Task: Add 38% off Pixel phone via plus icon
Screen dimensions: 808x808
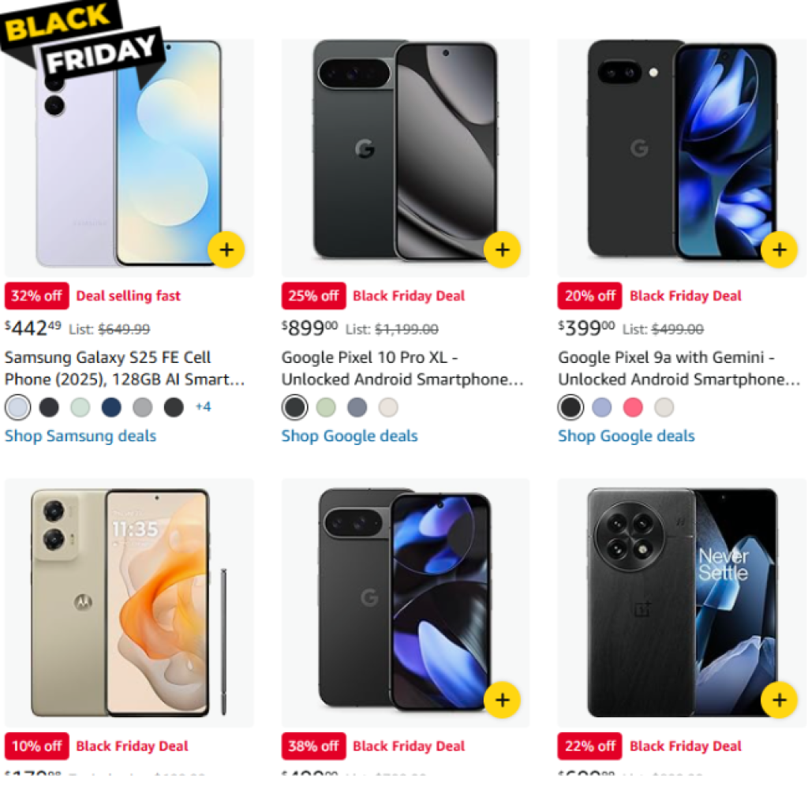Action: tap(503, 700)
